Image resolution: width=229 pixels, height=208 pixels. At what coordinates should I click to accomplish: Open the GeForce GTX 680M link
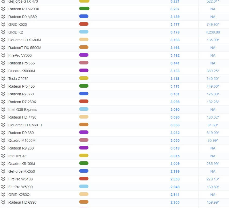click(x=24, y=40)
